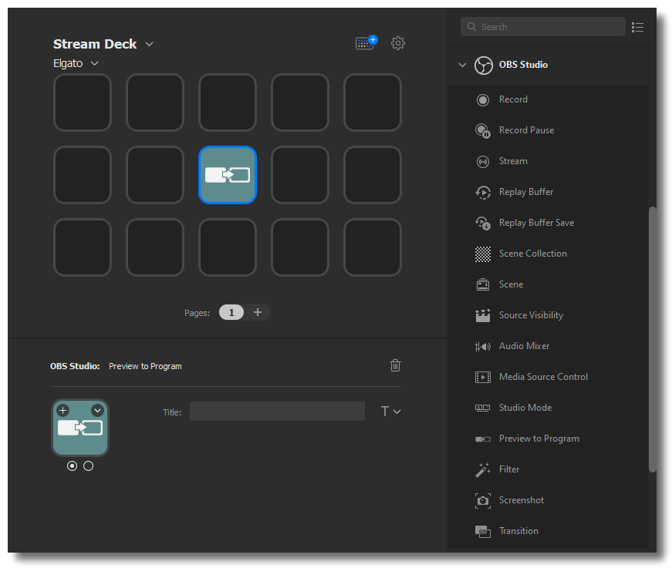Image resolution: width=672 pixels, height=568 pixels.
Task: Open the key icon chevron dropdown
Action: [98, 411]
